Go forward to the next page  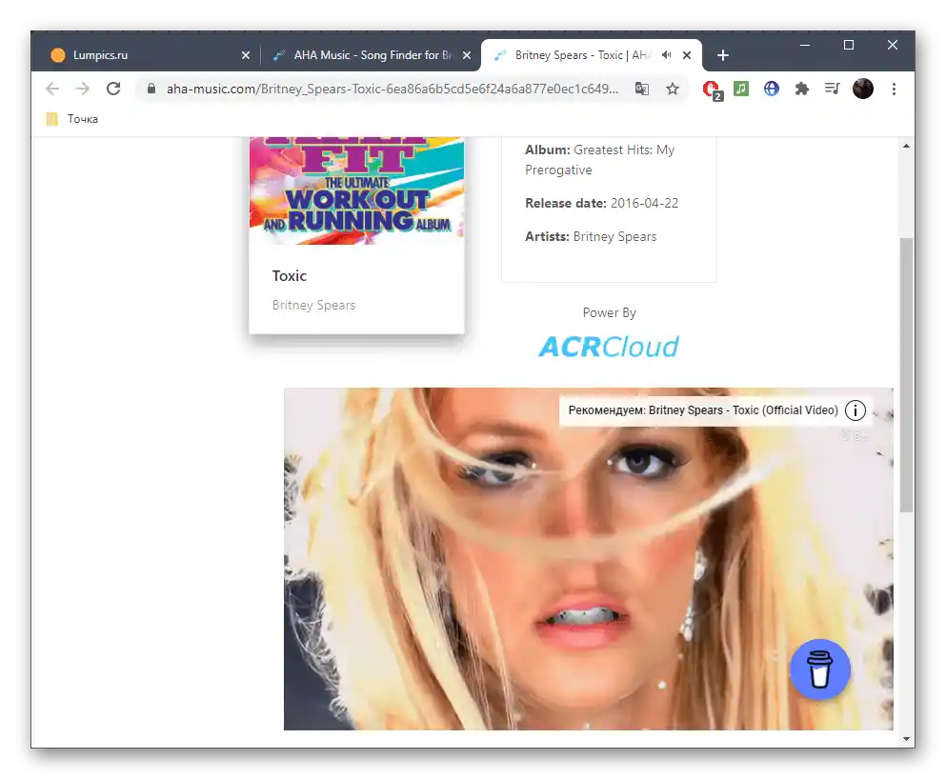82,89
